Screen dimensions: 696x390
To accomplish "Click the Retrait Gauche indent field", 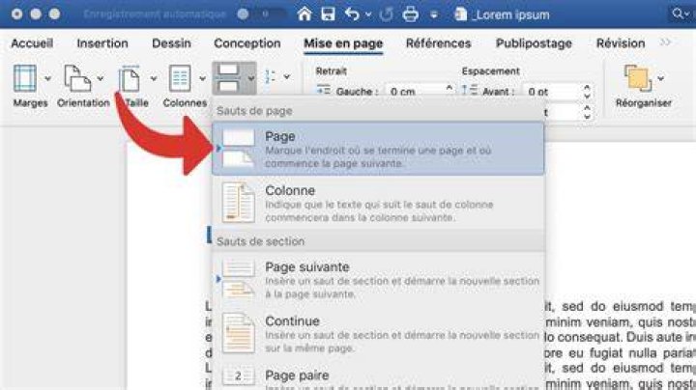I will coord(415,92).
